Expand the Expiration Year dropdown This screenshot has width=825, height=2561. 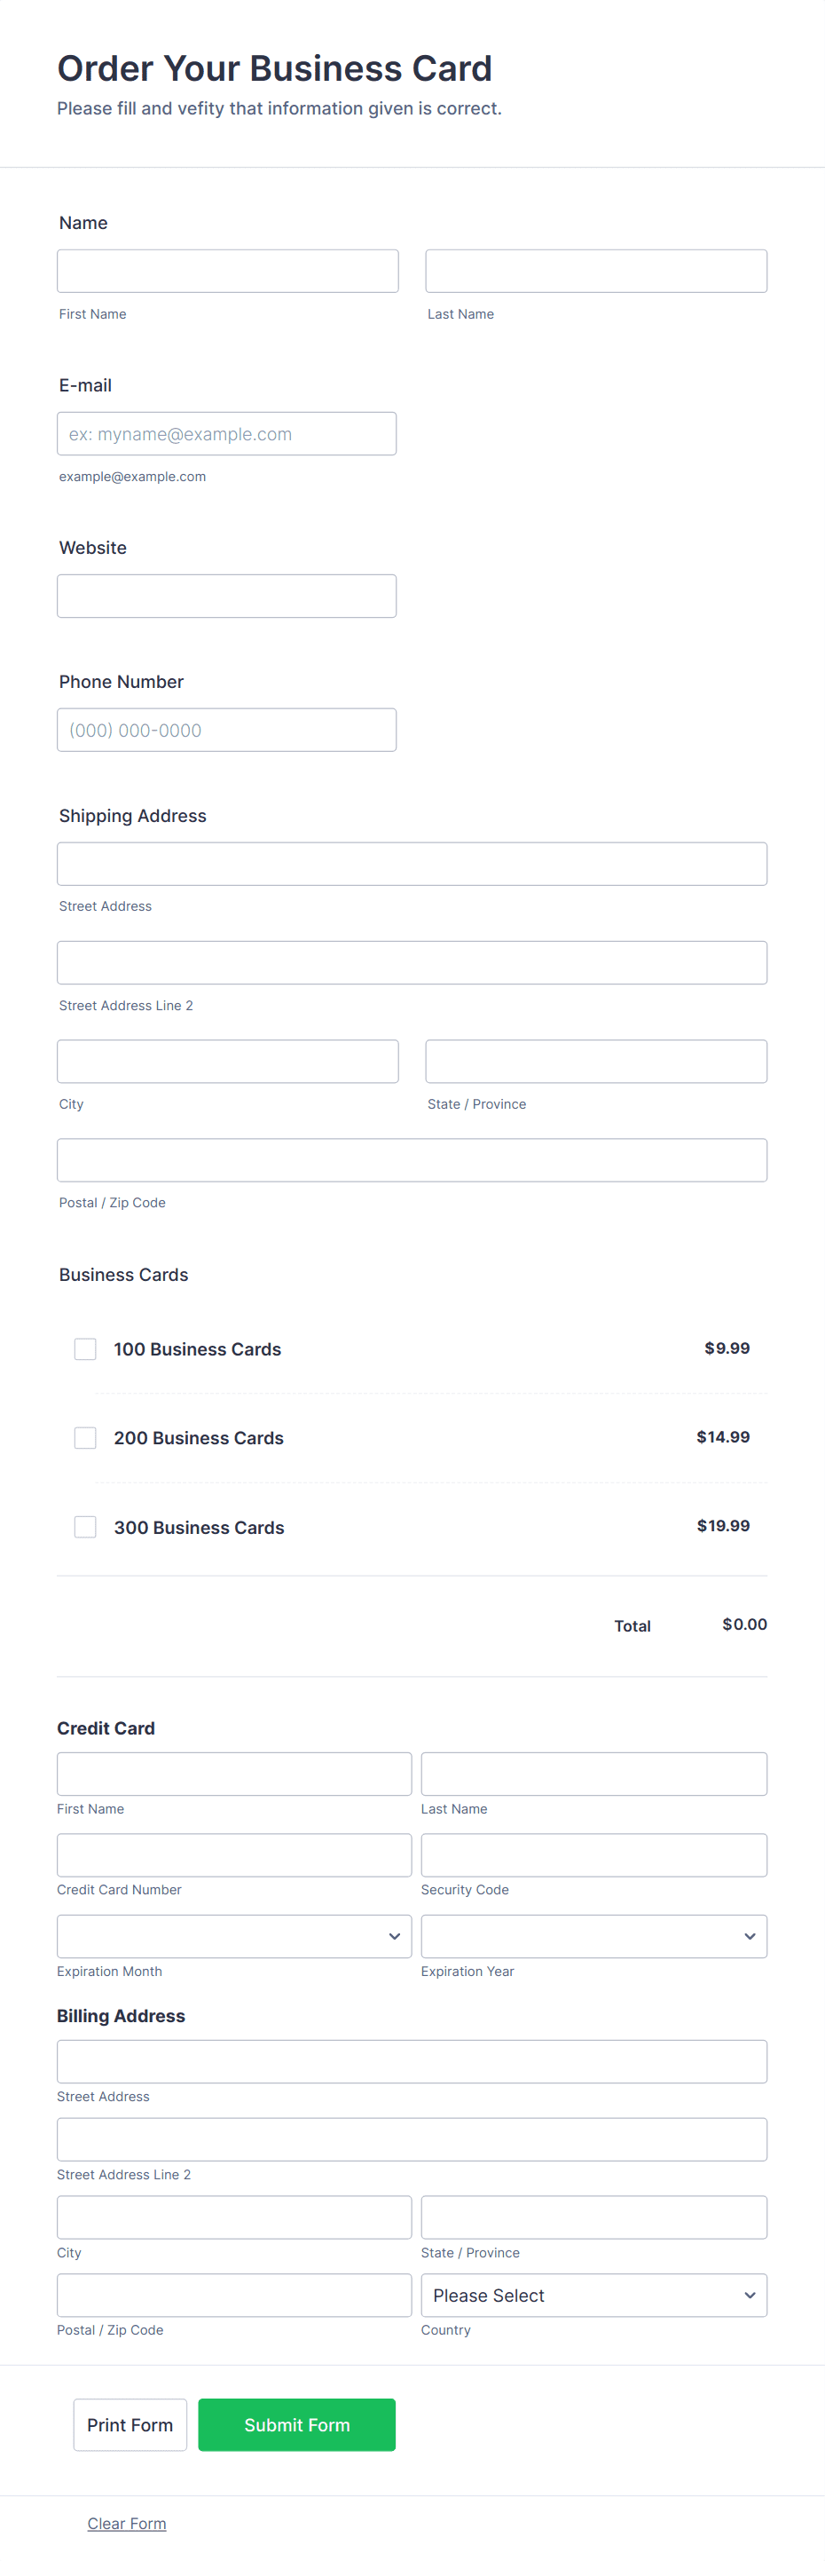(x=593, y=1937)
